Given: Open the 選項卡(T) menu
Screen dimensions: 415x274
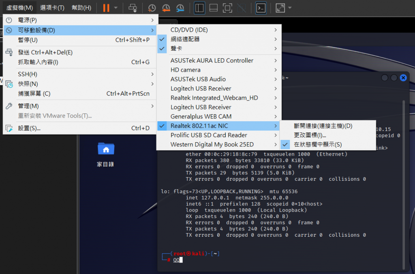Looking at the screenshot, I should tap(52, 8).
